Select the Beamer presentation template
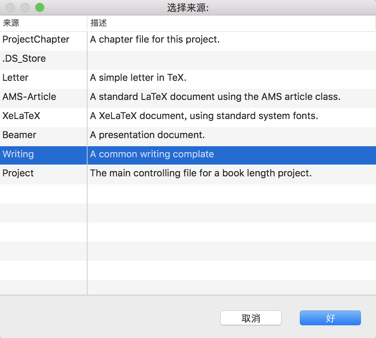Viewport: 376px width, 338px height. click(19, 135)
